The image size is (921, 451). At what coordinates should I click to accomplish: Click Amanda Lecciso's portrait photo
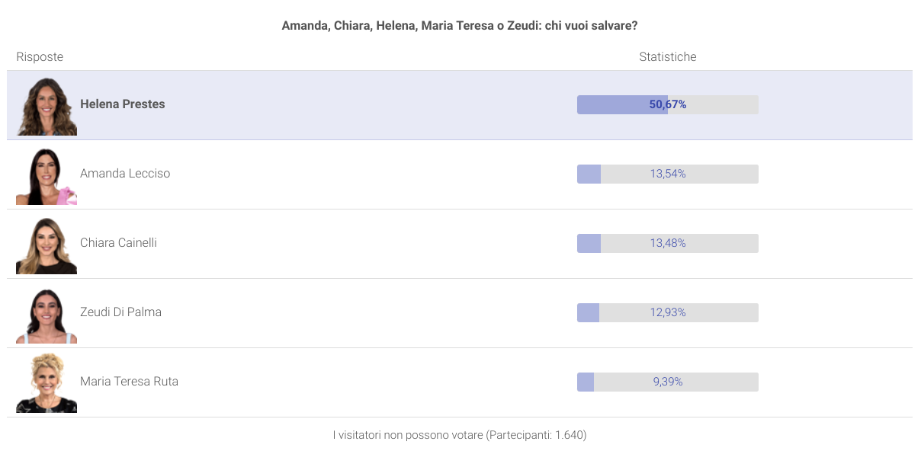[x=47, y=174]
